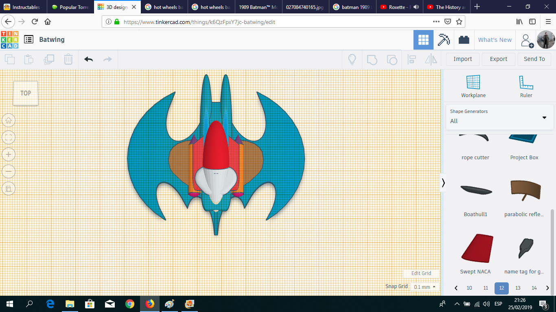The height and width of the screenshot is (312, 556).
Task: Open the Tinkercad design menu
Action: pyautogui.click(x=28, y=39)
